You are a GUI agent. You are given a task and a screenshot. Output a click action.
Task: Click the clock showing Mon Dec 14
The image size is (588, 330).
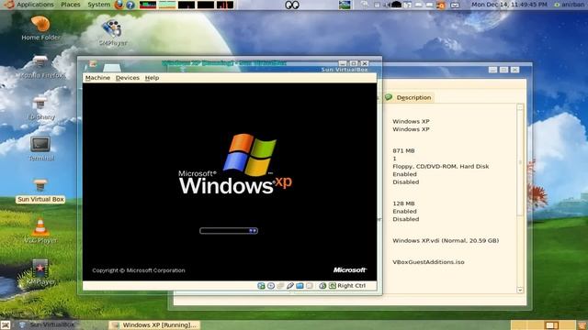509,5
